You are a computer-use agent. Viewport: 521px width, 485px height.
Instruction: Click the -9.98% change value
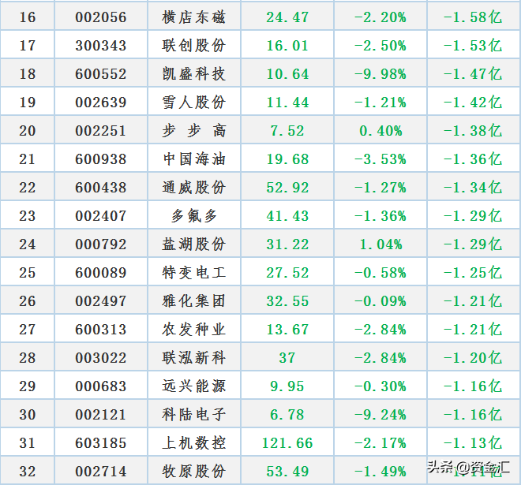(x=380, y=74)
